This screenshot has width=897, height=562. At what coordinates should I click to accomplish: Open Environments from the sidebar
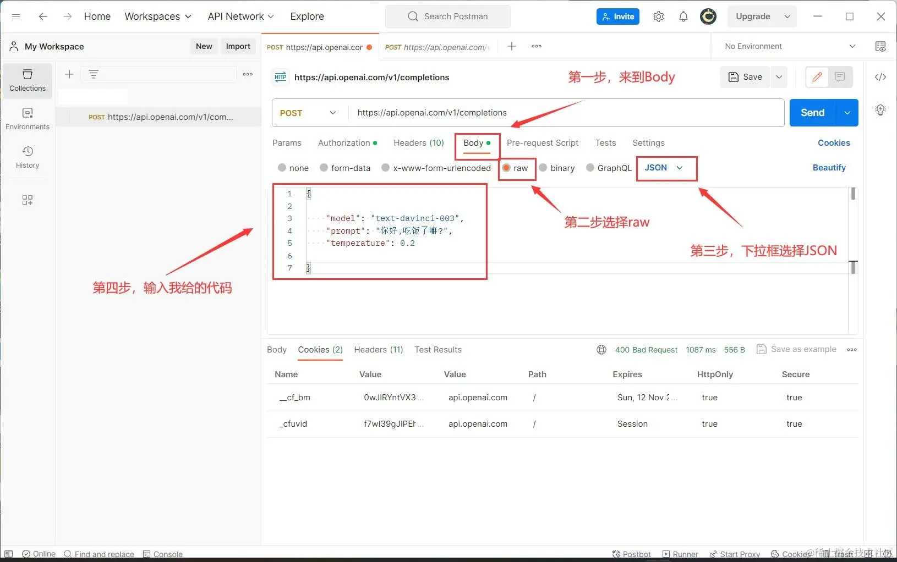[27, 118]
